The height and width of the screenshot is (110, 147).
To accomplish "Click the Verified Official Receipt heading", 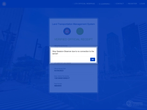I will tap(73, 39).
